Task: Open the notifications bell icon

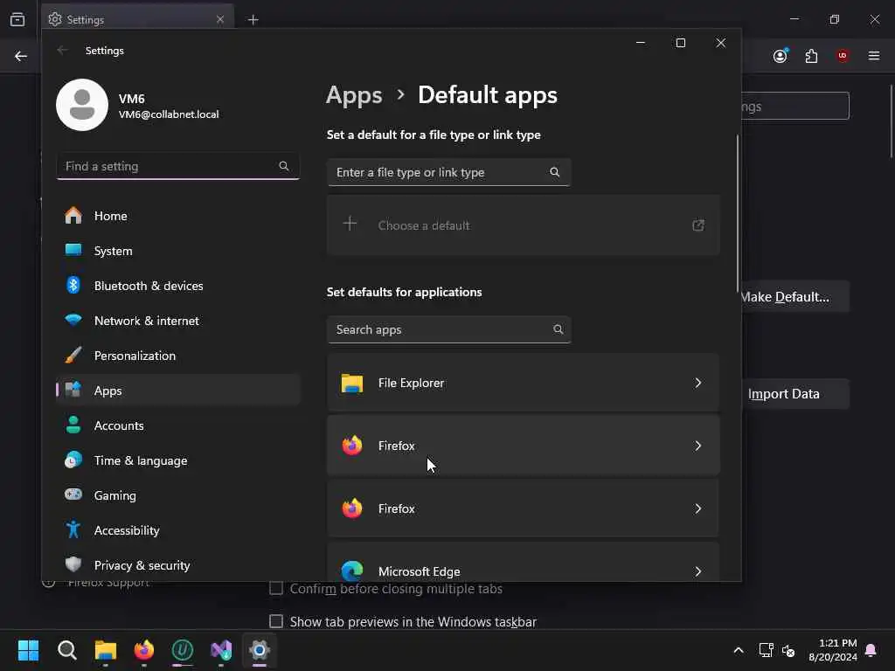Action: pos(871,650)
